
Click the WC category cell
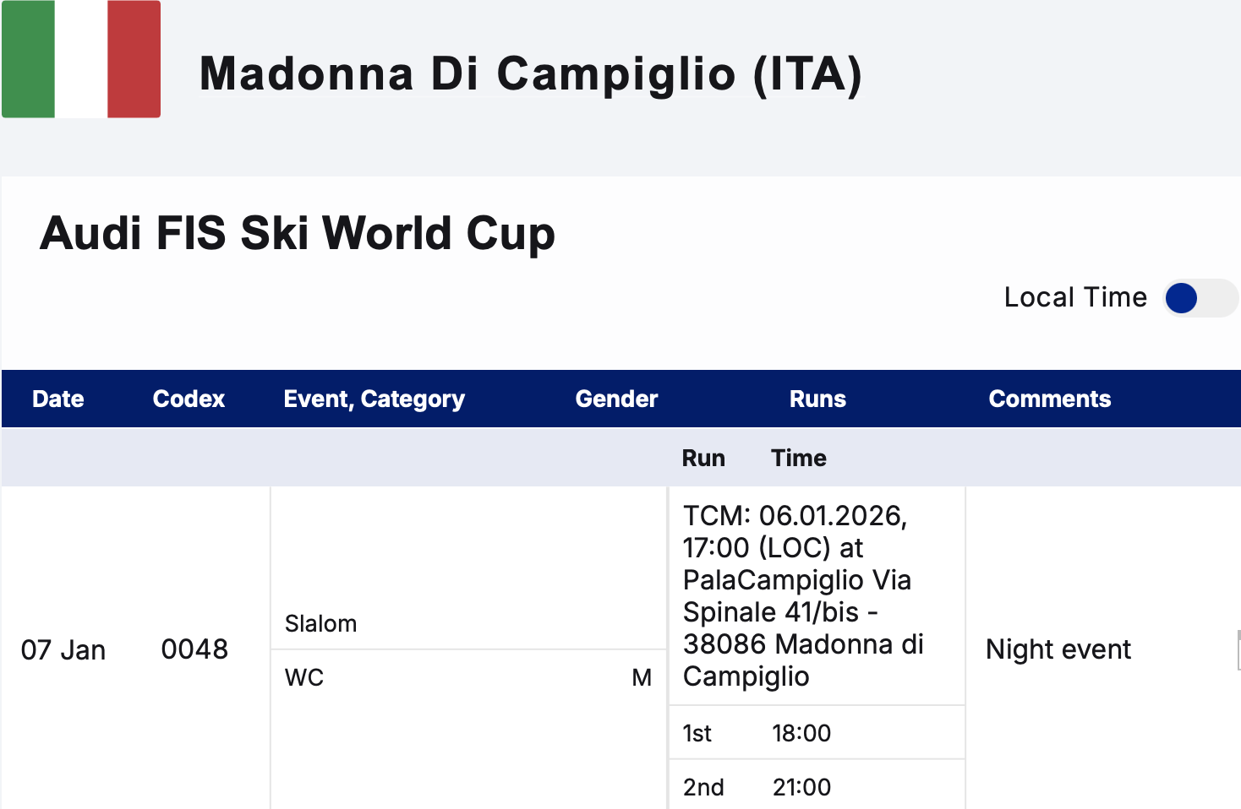[x=304, y=678]
